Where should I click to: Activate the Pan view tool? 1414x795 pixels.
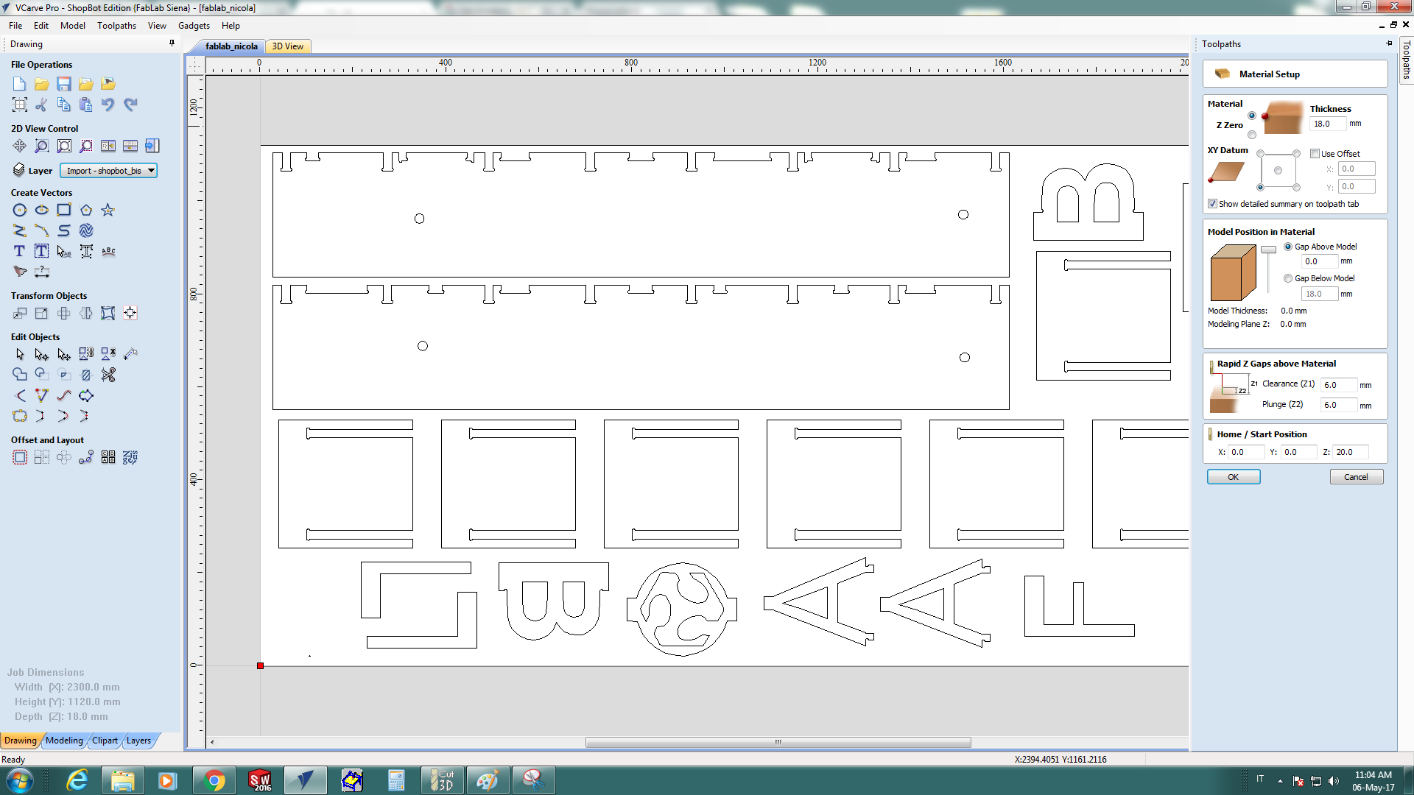point(20,146)
